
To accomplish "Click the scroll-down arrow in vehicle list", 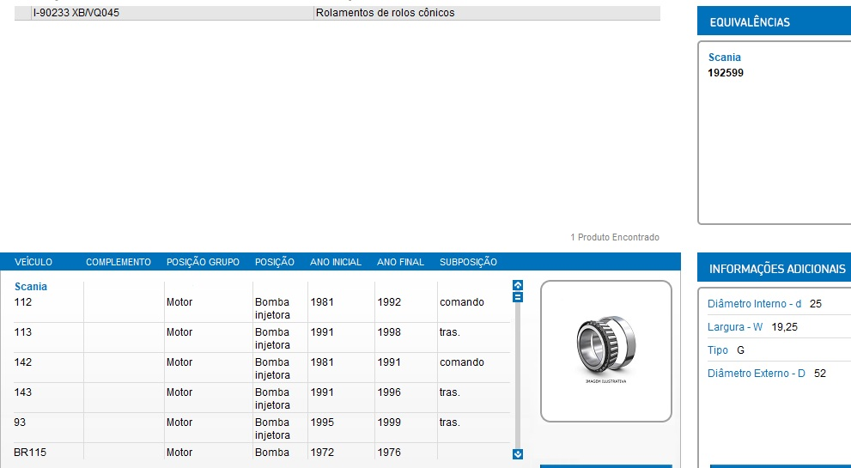I will coord(517,454).
